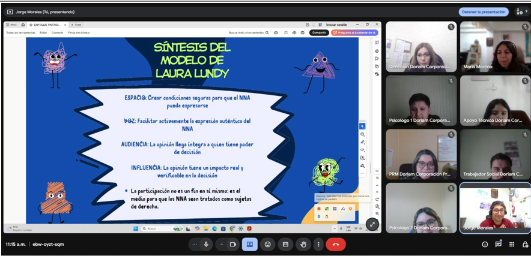The width and height of the screenshot is (531, 256).
Task: Go to next page with down chevron
Action: click(x=377, y=191)
